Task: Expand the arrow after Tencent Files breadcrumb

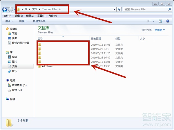Action: coord(60,9)
